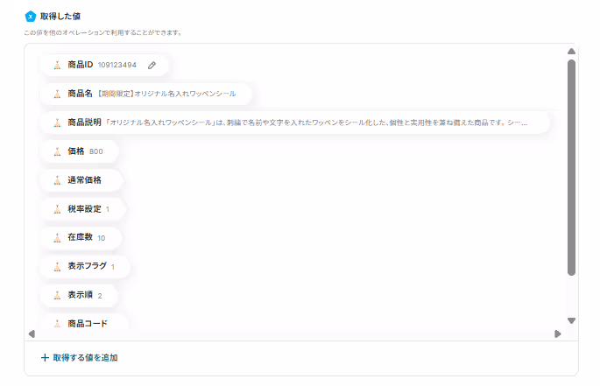Select the 通常価格 value chip
Image resolution: width=600 pixels, height=386 pixels.
click(81, 180)
